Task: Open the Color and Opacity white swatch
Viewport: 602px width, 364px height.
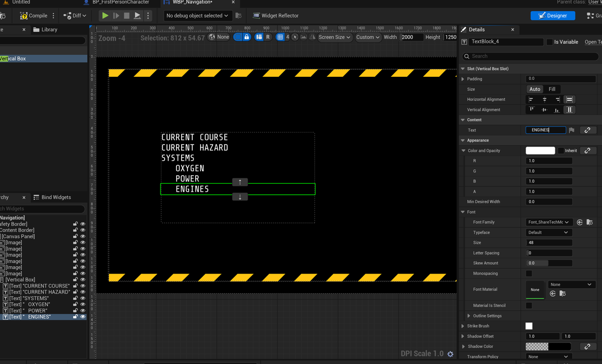Action: [540, 151]
